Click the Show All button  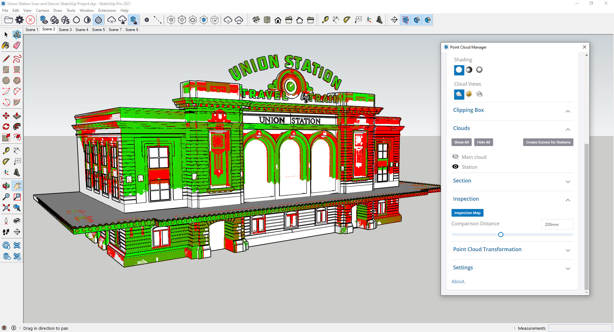coord(461,142)
